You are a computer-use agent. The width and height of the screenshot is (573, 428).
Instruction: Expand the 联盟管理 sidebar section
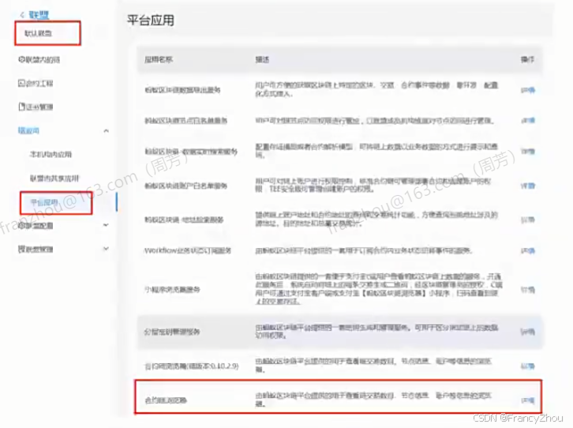tap(106, 249)
